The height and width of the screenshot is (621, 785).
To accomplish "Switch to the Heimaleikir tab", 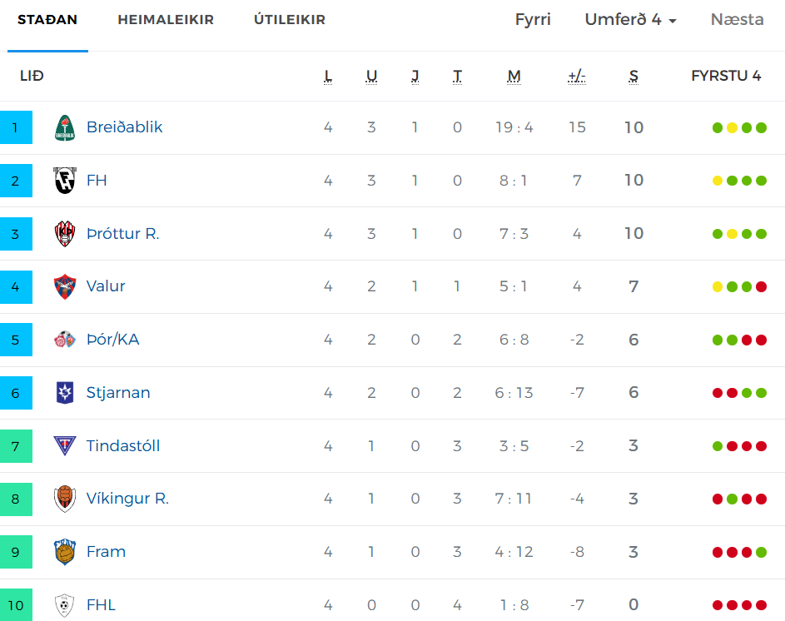I will point(166,19).
